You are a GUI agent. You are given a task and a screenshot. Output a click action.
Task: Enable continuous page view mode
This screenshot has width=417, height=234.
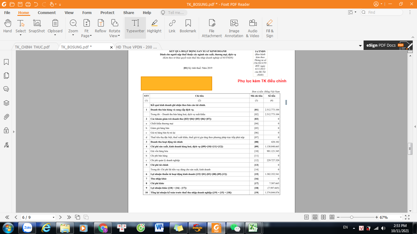click(x=315, y=217)
